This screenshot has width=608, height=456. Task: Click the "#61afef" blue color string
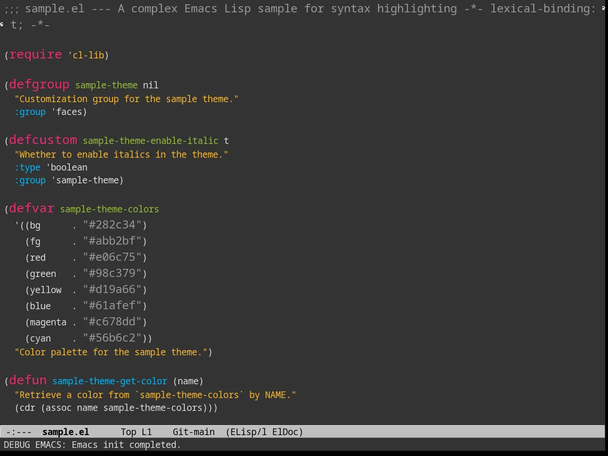pyautogui.click(x=113, y=305)
